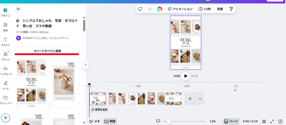Open the Design (デザイン) sidebar panel
The width and height of the screenshot is (286, 125).
(6, 12)
